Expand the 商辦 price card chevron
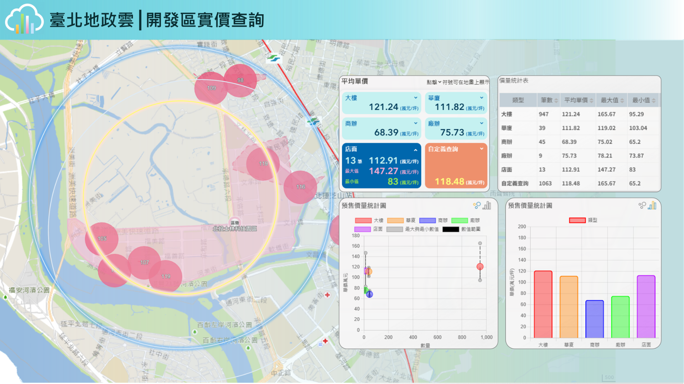This screenshot has width=684, height=384. (x=416, y=123)
